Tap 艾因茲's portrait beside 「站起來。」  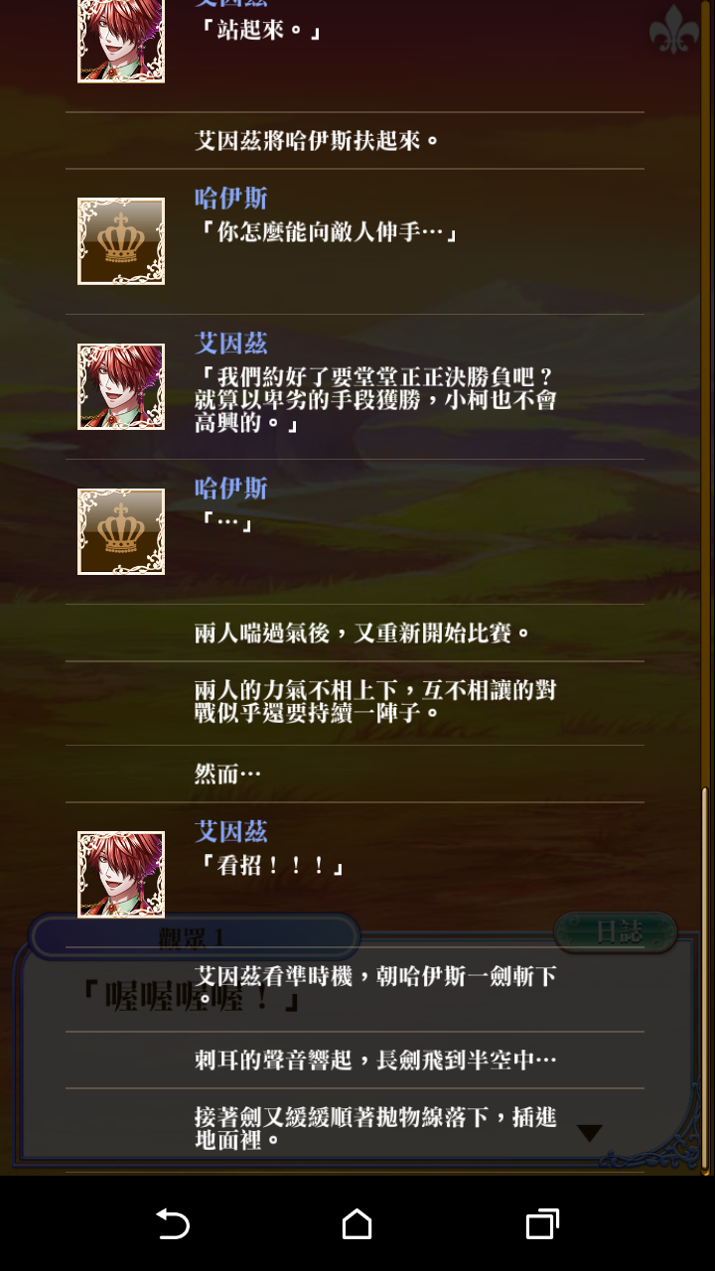tap(121, 40)
